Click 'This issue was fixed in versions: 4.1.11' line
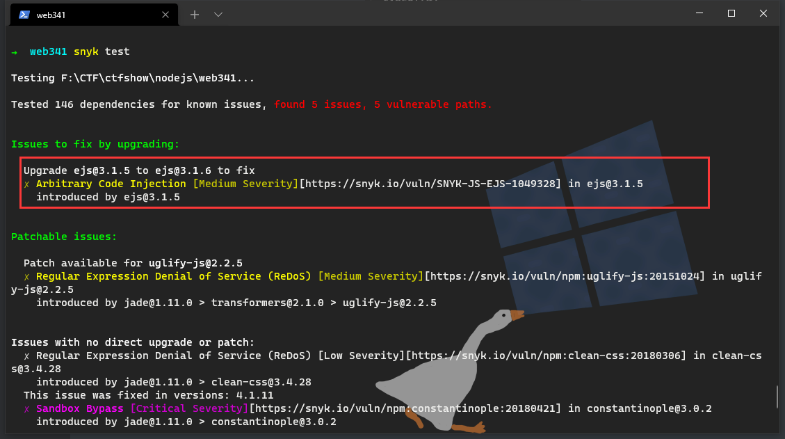Image resolution: width=785 pixels, height=439 pixels. [x=149, y=395]
